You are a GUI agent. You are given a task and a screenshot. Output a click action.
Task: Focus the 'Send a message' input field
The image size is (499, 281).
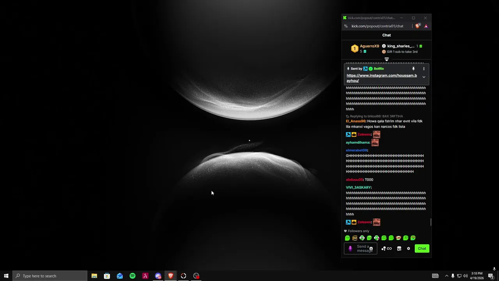click(361, 249)
